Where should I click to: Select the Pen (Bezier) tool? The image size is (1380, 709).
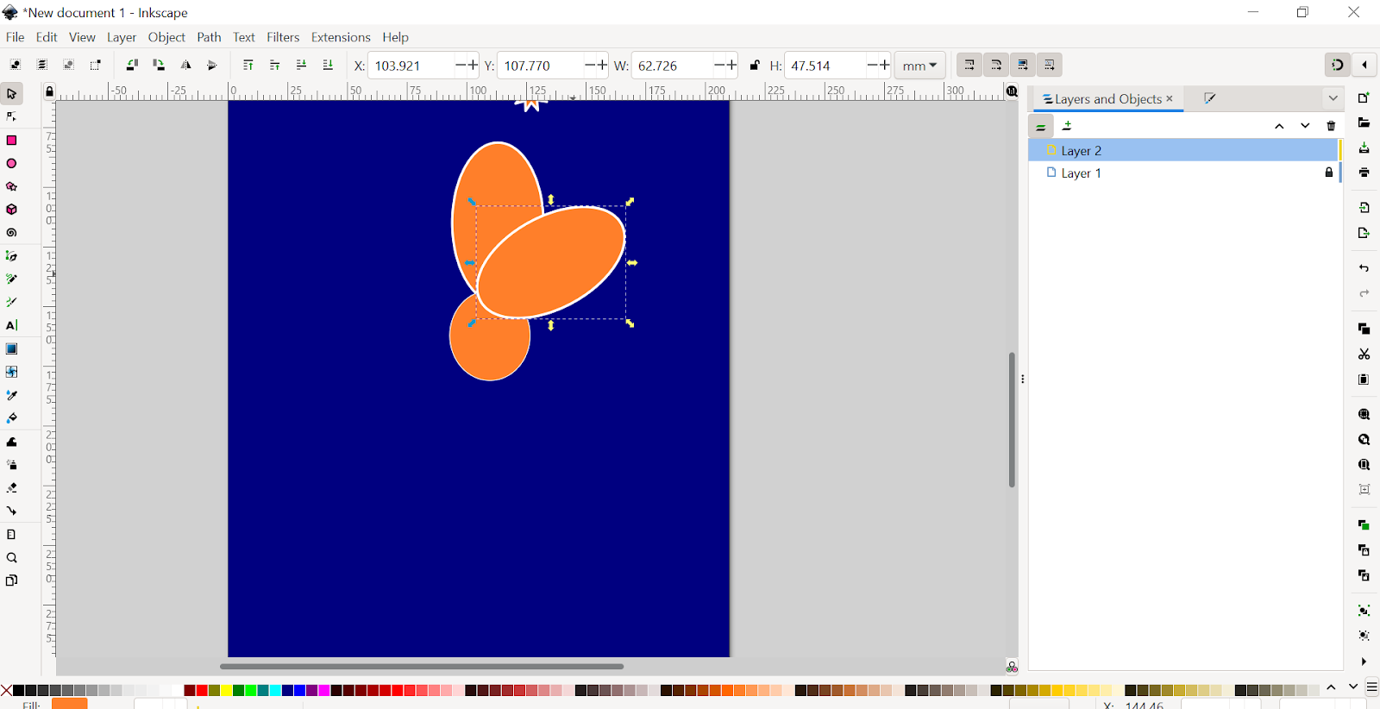[x=11, y=256]
